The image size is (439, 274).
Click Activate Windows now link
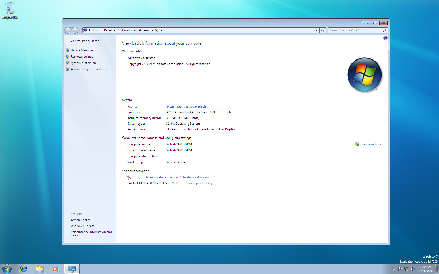[195, 177]
